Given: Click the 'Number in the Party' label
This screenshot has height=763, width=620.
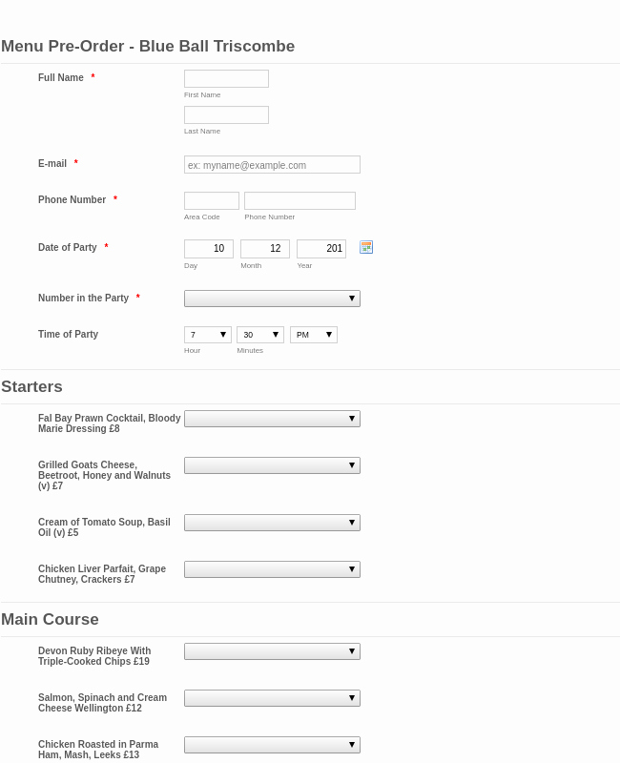Looking at the screenshot, I should (83, 298).
